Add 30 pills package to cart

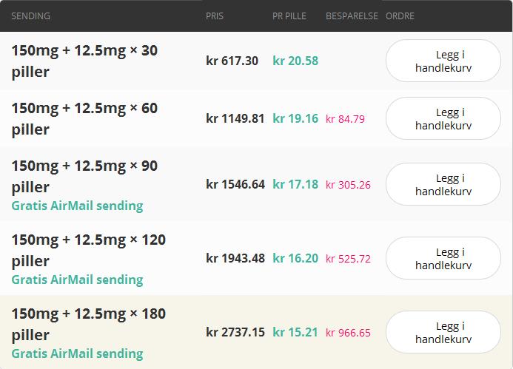(x=443, y=61)
